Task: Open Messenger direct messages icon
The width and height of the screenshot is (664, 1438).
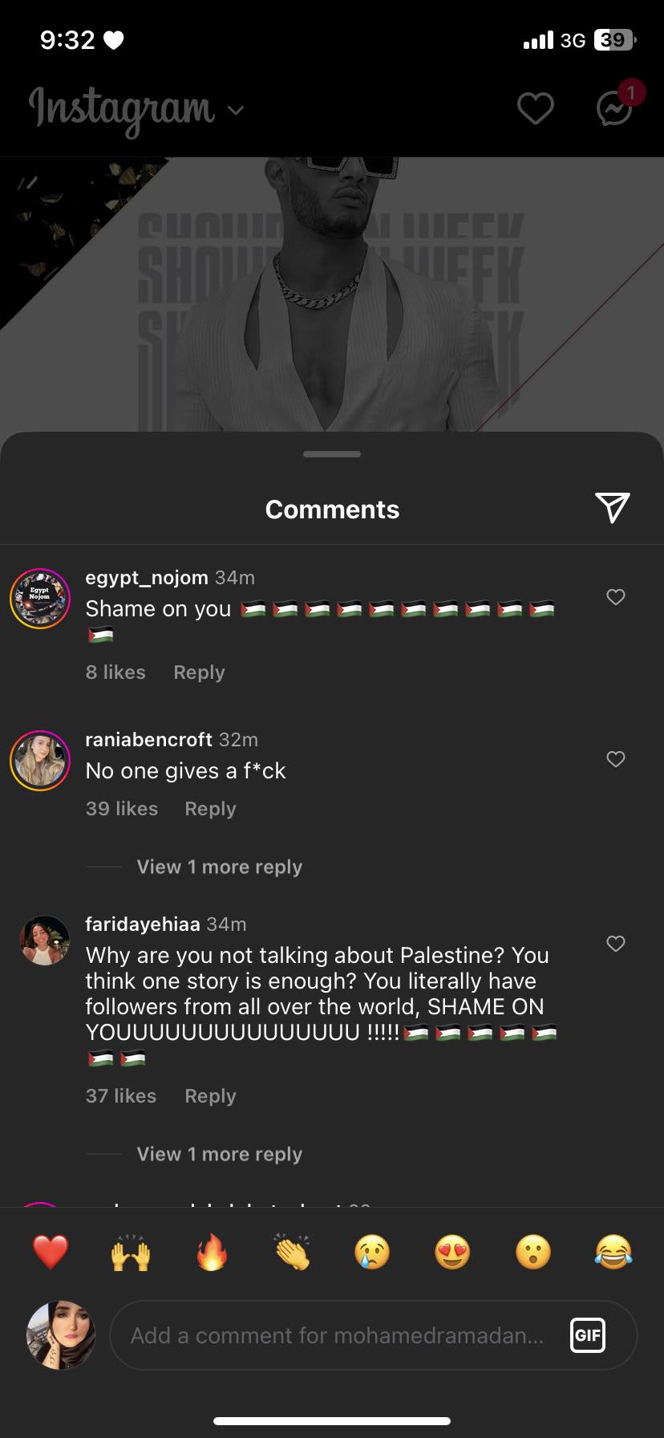Action: point(615,108)
